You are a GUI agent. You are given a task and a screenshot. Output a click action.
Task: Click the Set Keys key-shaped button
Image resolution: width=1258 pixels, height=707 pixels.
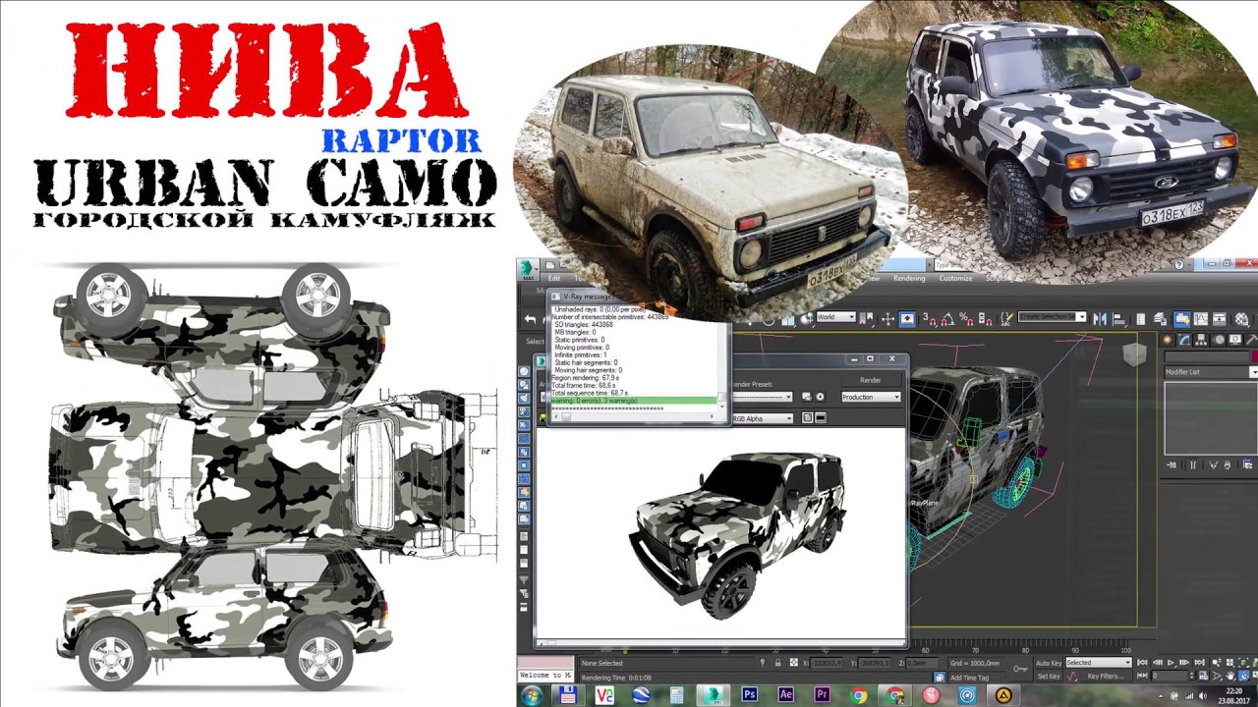click(x=1021, y=669)
